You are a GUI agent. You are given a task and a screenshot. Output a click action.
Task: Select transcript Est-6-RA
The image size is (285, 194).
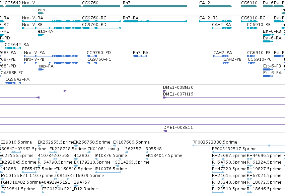click(268, 41)
